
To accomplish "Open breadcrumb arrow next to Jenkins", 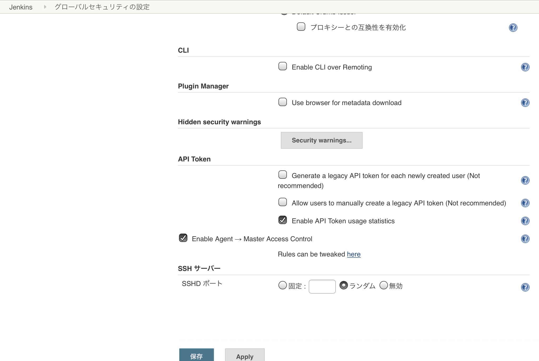I will click(45, 7).
